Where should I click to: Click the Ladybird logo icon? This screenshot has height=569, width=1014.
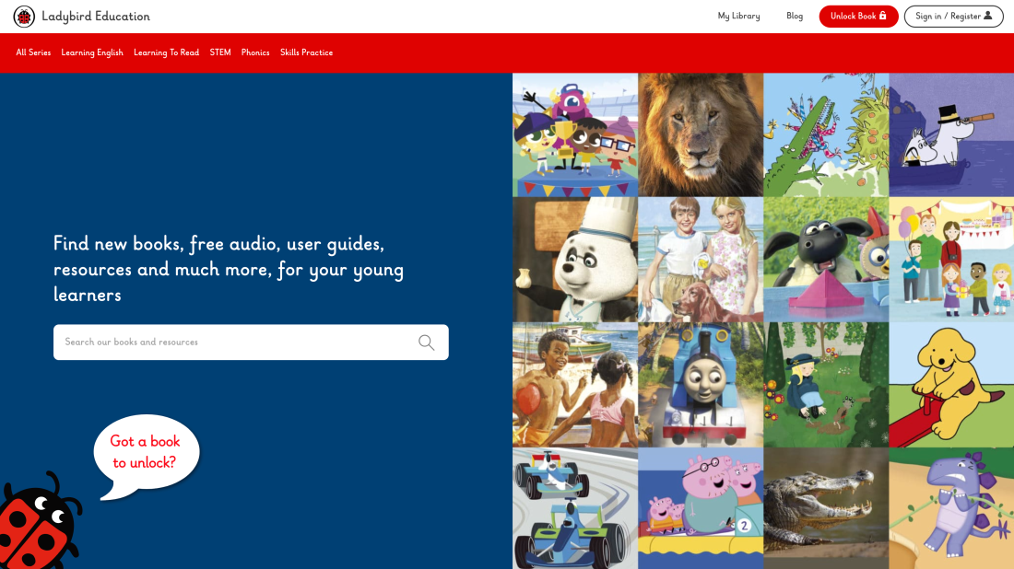tap(24, 17)
